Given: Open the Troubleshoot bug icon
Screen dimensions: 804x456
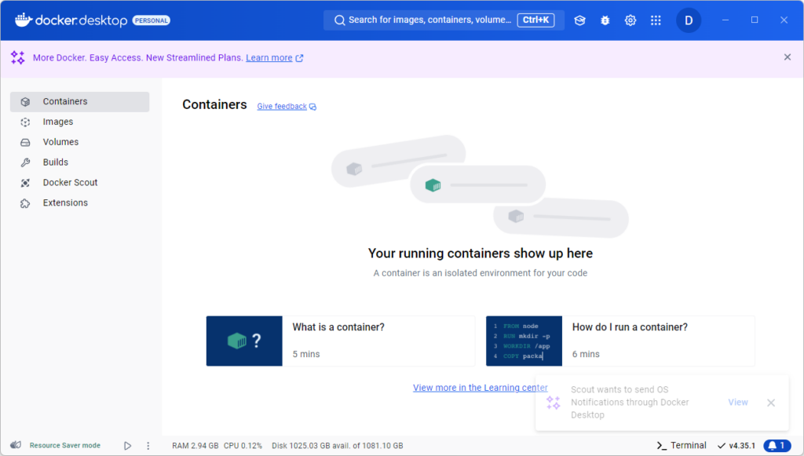Looking at the screenshot, I should (605, 20).
